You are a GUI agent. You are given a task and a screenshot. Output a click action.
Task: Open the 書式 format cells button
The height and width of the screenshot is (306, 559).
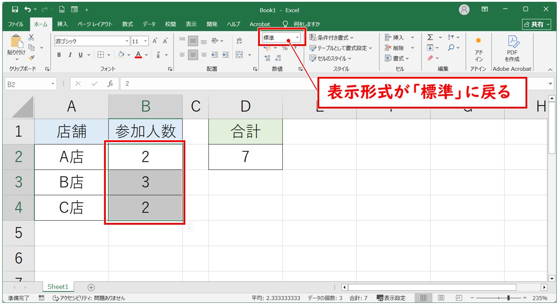pyautogui.click(x=396, y=58)
